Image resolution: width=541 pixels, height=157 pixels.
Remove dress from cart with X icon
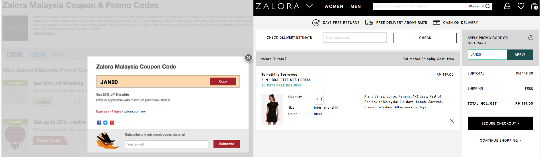click(452, 121)
